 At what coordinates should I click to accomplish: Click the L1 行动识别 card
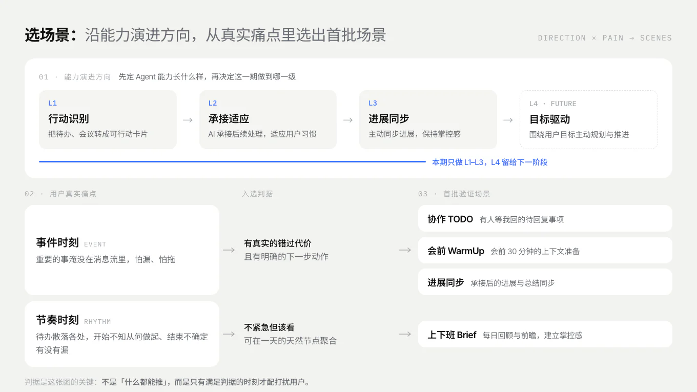click(x=108, y=120)
